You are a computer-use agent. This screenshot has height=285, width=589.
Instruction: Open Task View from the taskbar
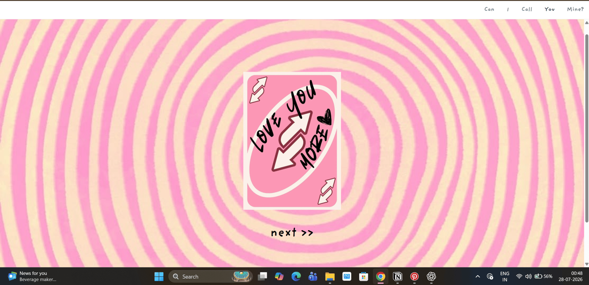[x=262, y=276]
